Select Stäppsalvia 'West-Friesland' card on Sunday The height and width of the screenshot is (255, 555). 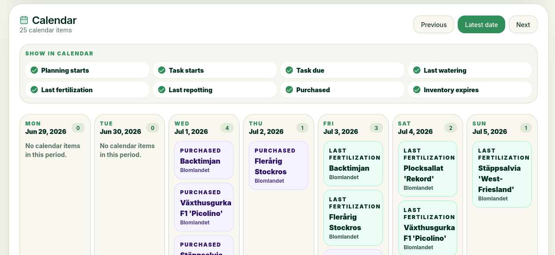click(502, 174)
